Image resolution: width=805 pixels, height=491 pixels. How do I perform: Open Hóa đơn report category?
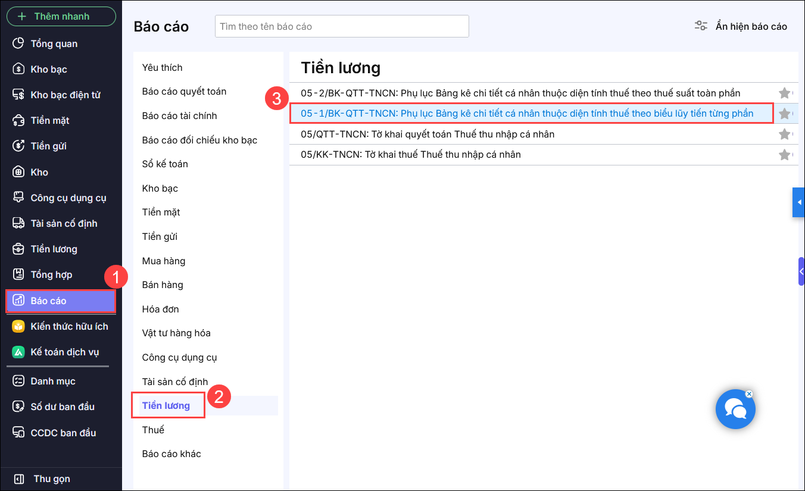pyautogui.click(x=161, y=309)
